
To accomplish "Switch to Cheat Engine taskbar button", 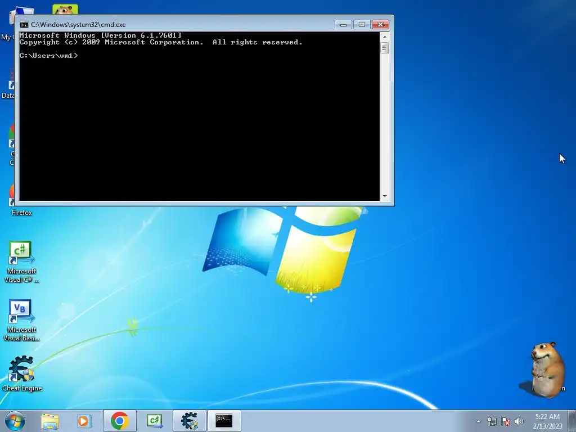I will [190, 421].
